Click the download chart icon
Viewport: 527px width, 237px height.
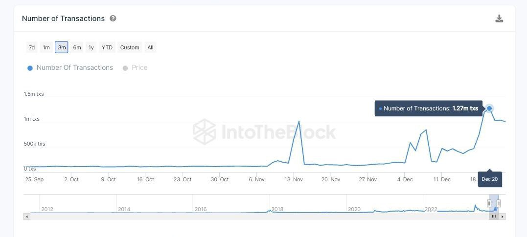tap(499, 19)
